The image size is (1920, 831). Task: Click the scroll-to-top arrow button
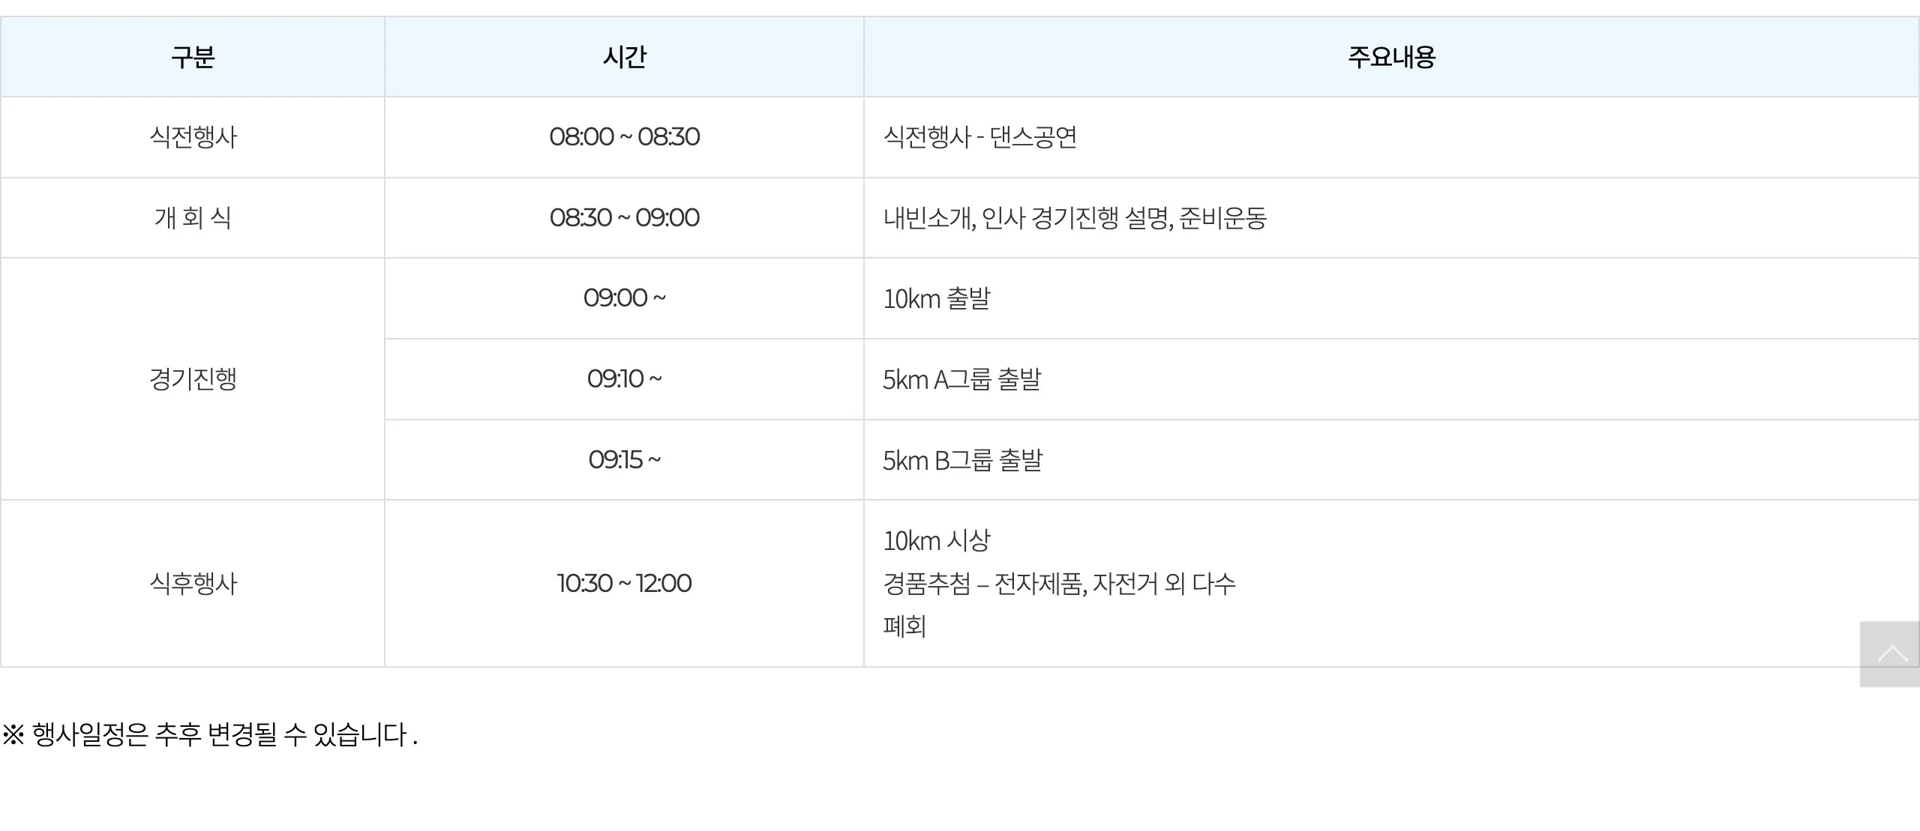(1890, 653)
